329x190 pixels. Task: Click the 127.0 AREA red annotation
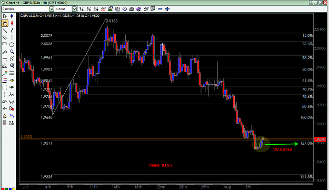coord(283,149)
